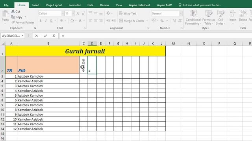Viewport: 252px width, 141px height.
Task: Open Clipboard dialog launcher
Action: coord(35,28)
